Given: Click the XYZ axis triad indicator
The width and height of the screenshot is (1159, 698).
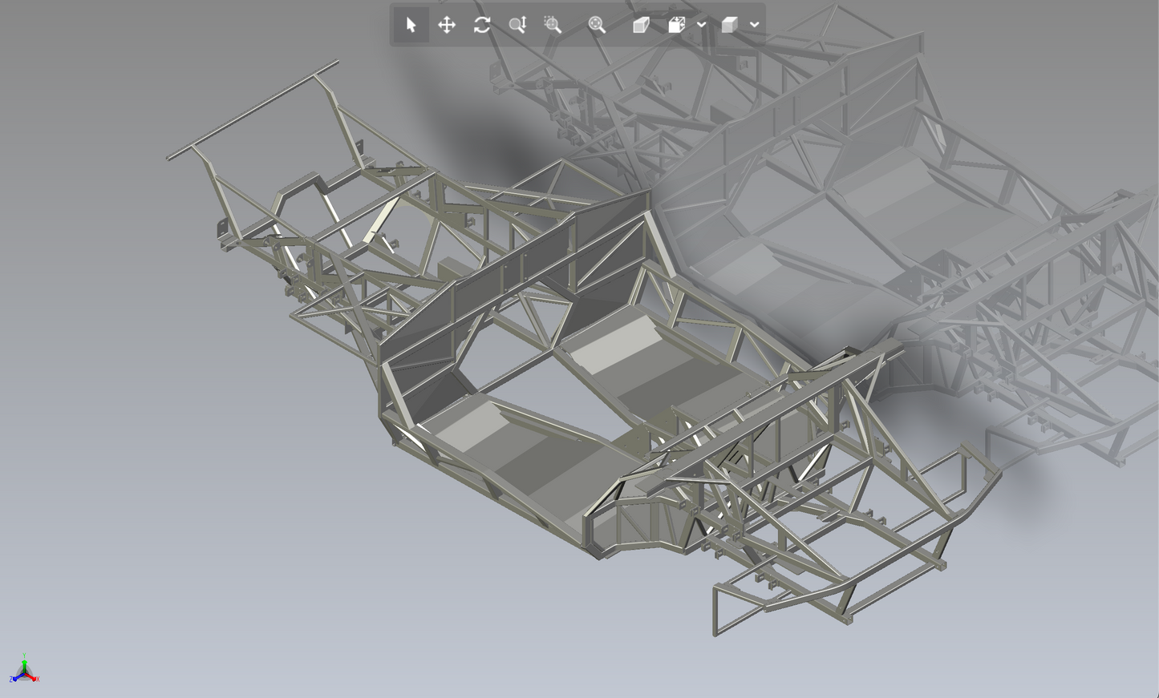Looking at the screenshot, I should [x=24, y=669].
